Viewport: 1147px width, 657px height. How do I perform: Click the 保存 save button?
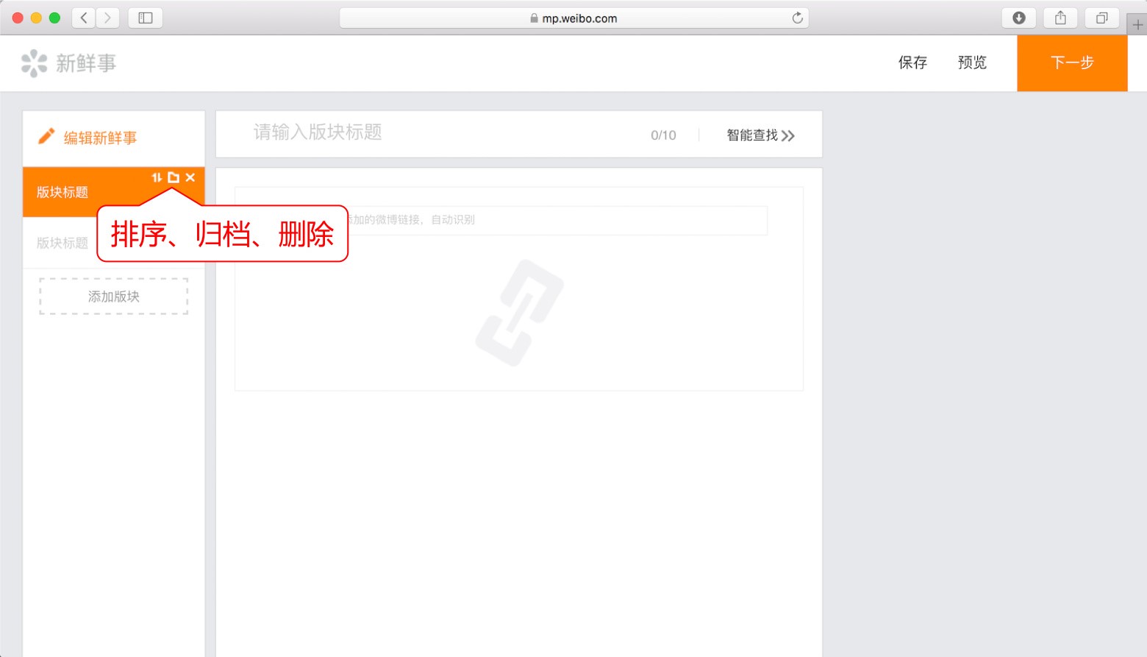tap(912, 63)
